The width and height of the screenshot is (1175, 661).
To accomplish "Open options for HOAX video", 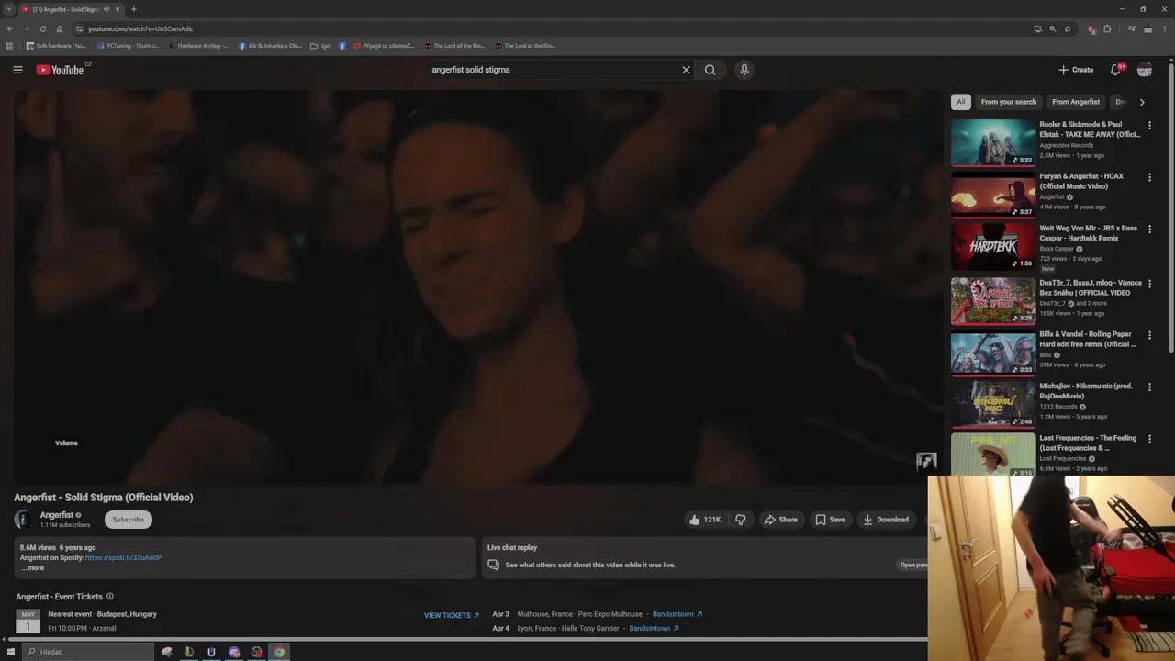I will [x=1149, y=178].
